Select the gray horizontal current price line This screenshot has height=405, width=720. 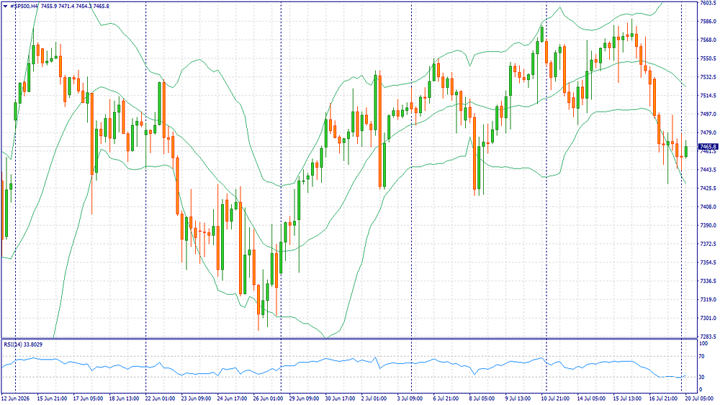(349, 147)
